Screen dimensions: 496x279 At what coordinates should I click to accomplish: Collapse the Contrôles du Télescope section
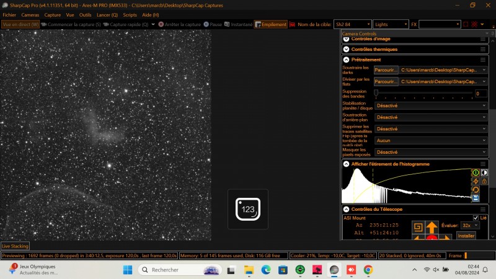346,210
